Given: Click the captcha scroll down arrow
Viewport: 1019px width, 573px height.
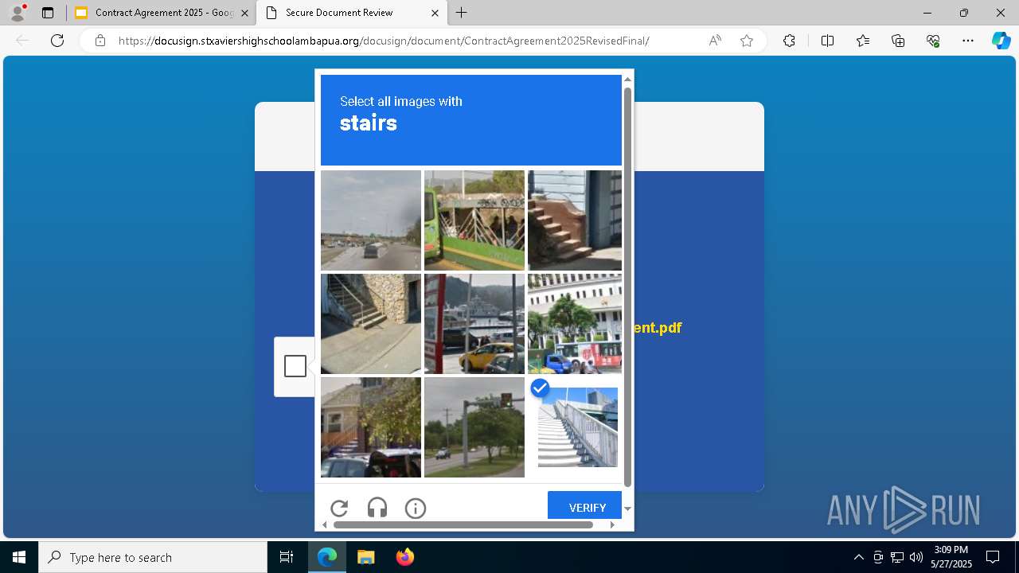Looking at the screenshot, I should (x=627, y=509).
